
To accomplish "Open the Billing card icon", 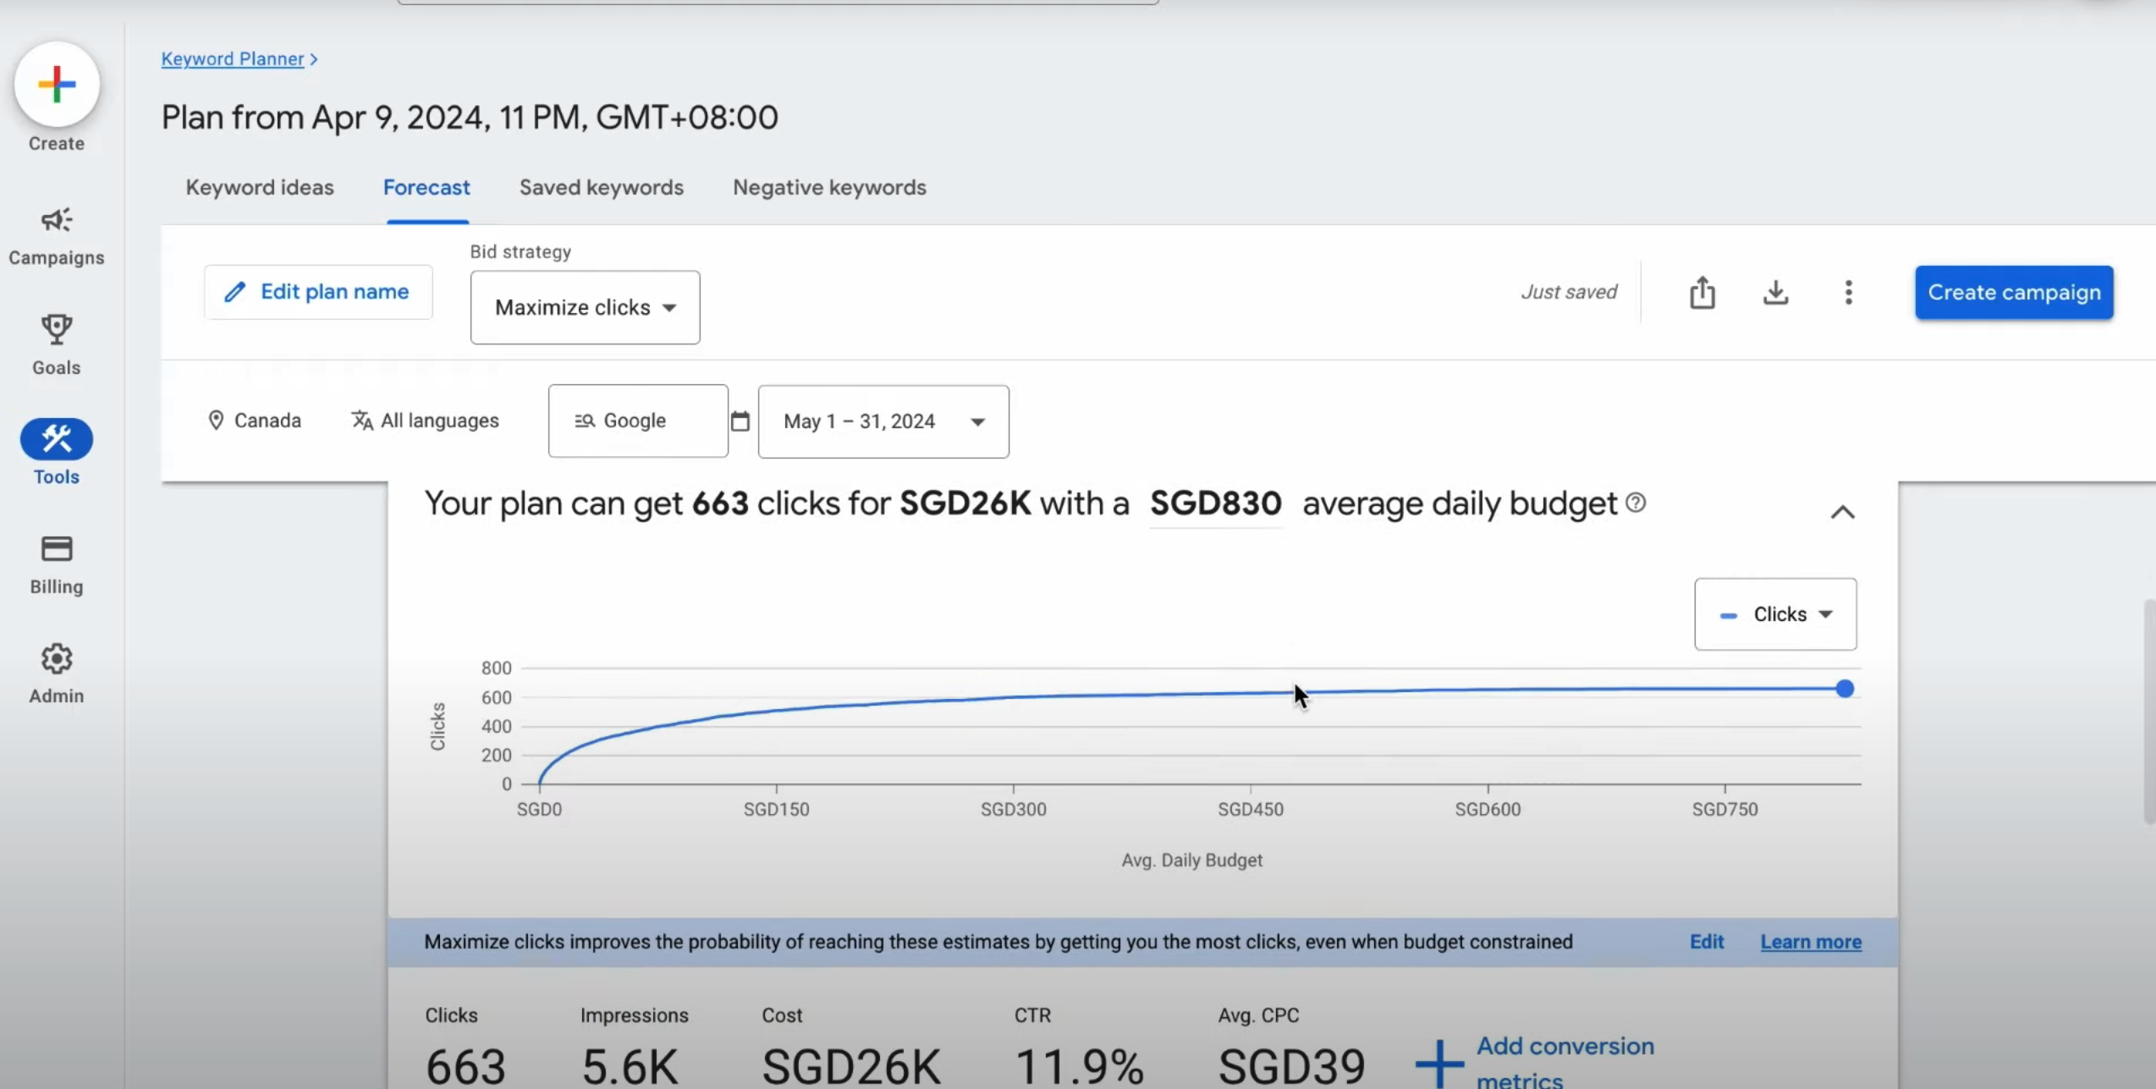I will pyautogui.click(x=57, y=549).
